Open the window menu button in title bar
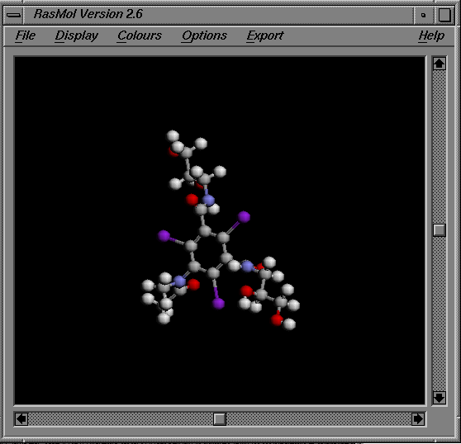 coord(13,15)
